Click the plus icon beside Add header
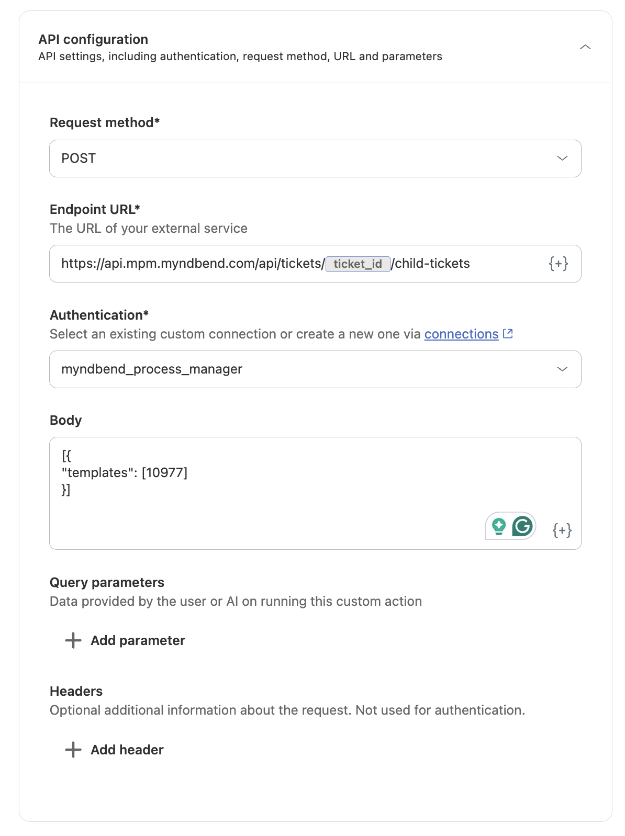This screenshot has width=625, height=836. point(73,750)
